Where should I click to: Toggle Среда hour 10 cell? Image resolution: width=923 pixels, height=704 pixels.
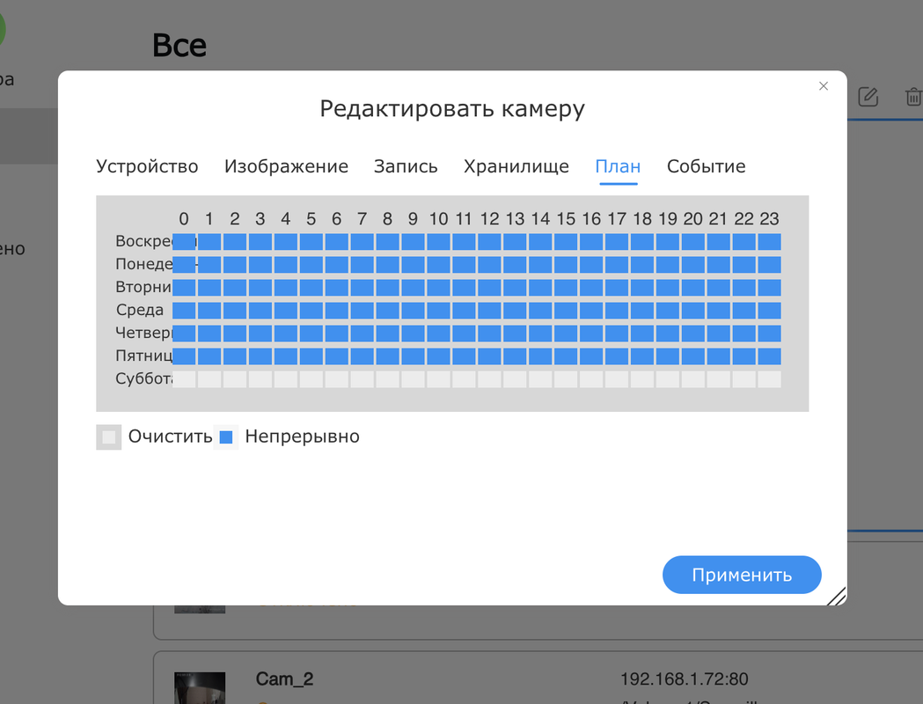pyautogui.click(x=438, y=311)
